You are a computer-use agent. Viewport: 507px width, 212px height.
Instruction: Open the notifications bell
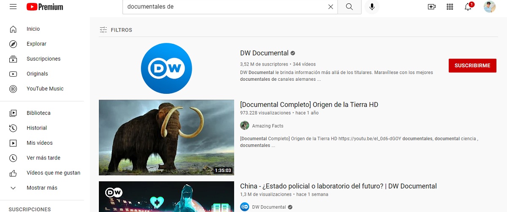point(468,7)
